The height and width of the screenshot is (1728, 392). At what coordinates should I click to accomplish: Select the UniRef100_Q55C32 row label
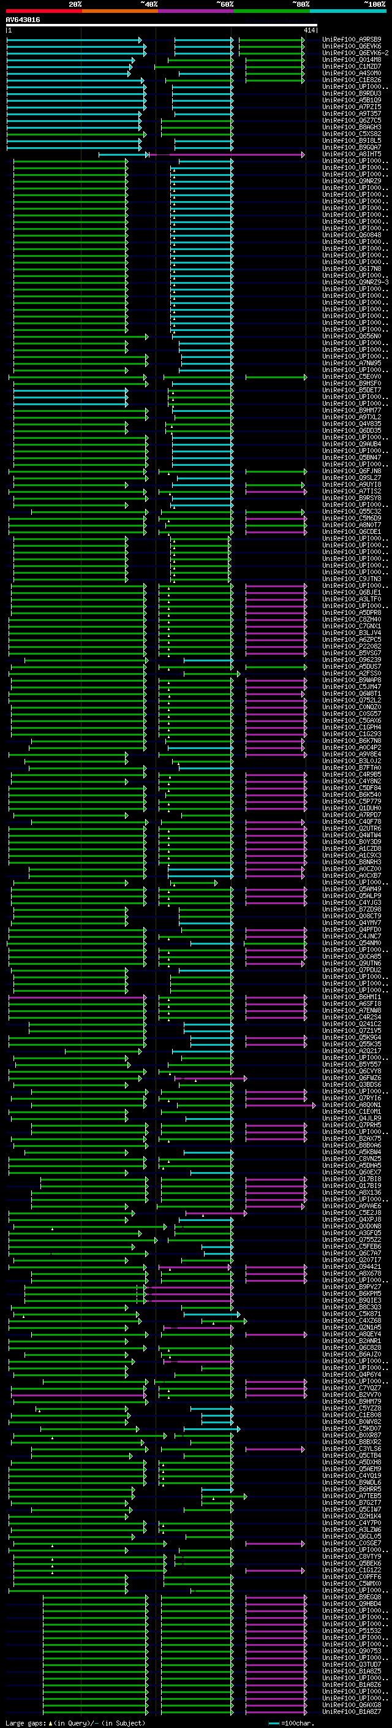click(352, 512)
